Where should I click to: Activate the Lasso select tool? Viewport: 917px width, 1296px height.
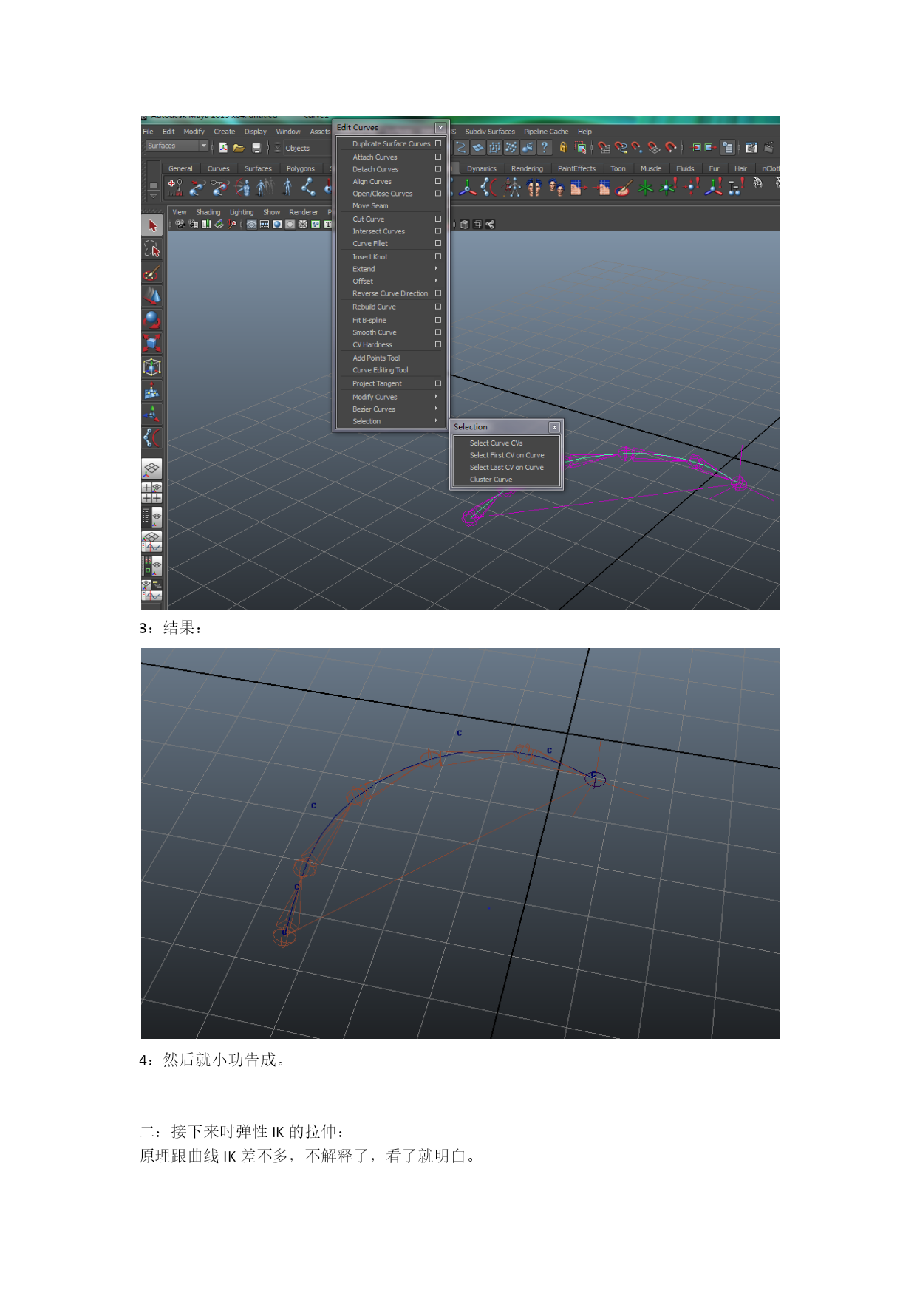[x=152, y=249]
